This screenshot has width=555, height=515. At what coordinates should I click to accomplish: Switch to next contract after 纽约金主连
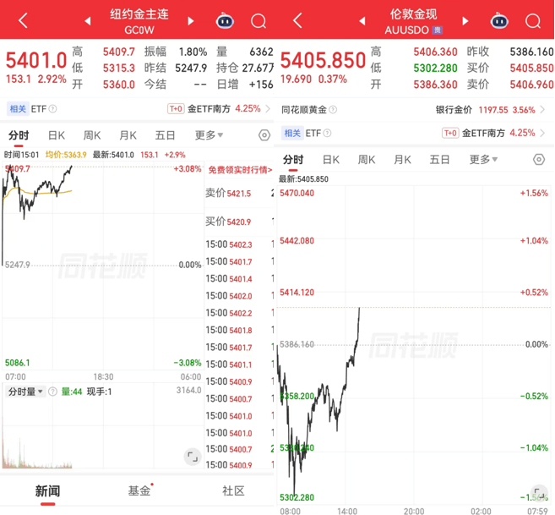(x=191, y=21)
